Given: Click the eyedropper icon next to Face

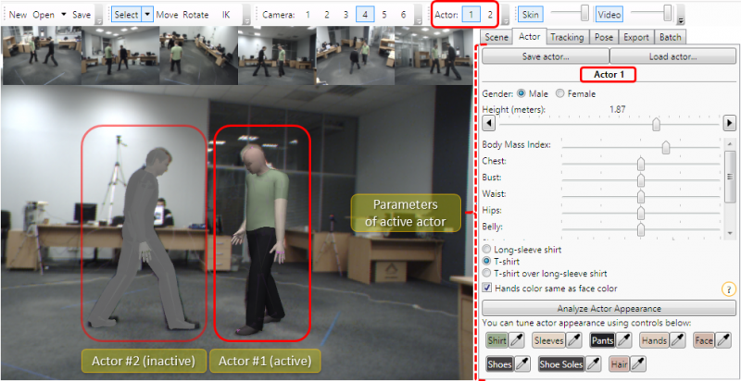Looking at the screenshot, I should 723,340.
